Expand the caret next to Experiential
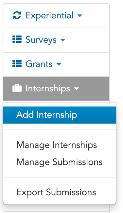This screenshot has width=123, height=213. [x=80, y=16]
